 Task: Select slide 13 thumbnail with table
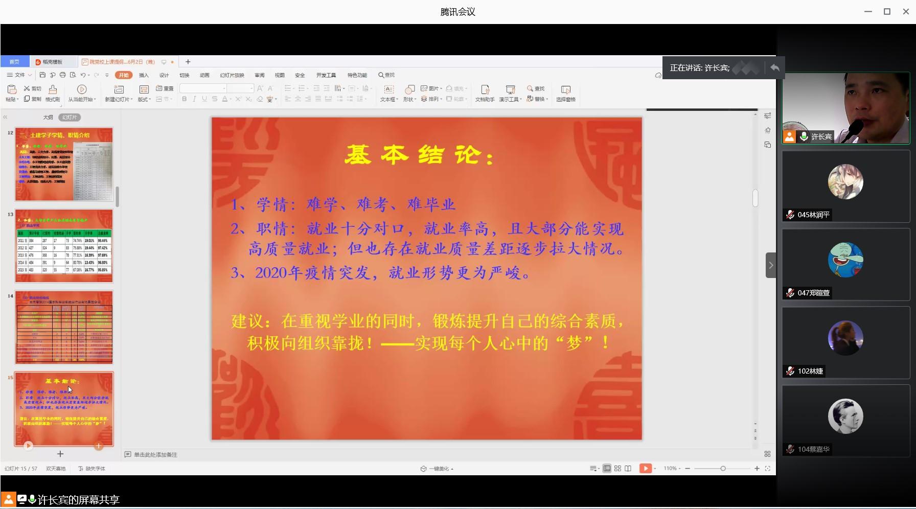point(64,246)
